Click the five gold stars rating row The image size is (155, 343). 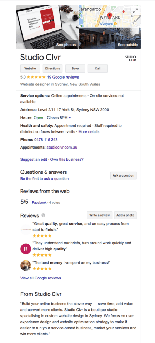point(36,77)
